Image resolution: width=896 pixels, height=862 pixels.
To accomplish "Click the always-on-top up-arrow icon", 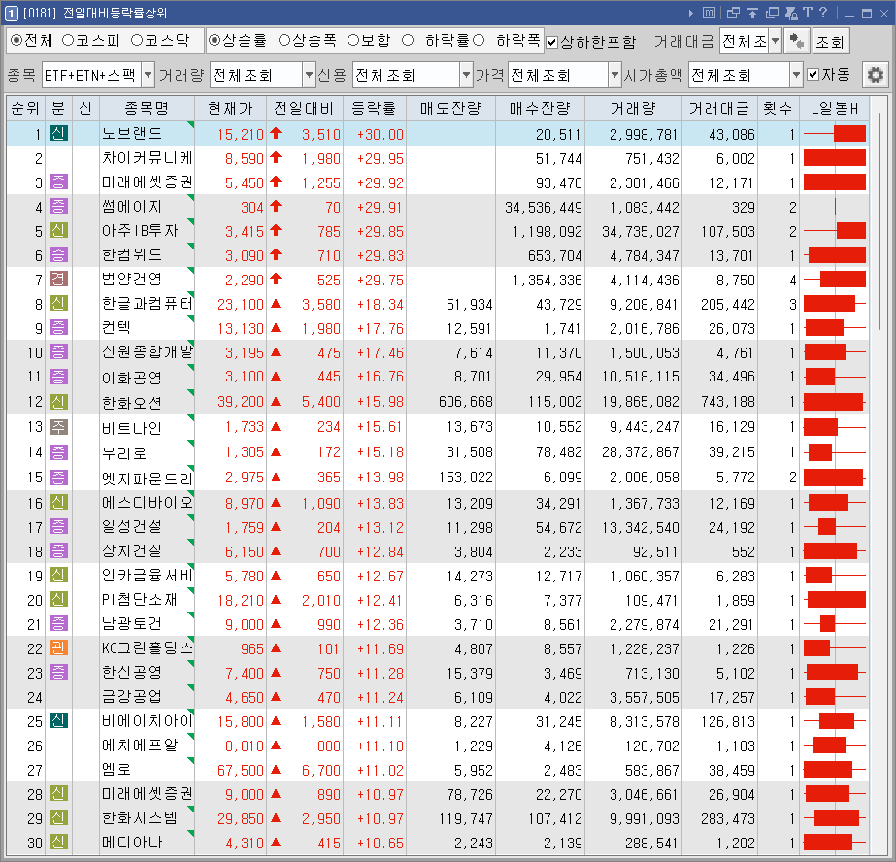I will pos(752,13).
